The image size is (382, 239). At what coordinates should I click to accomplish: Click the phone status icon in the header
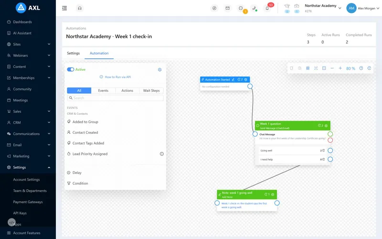[254, 8]
